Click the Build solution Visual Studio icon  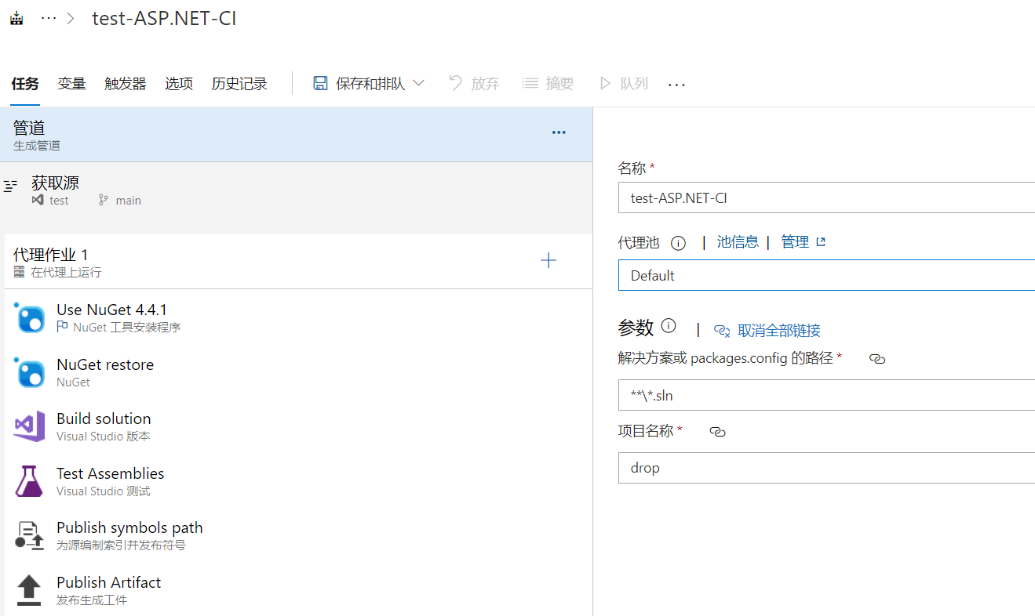(30, 426)
